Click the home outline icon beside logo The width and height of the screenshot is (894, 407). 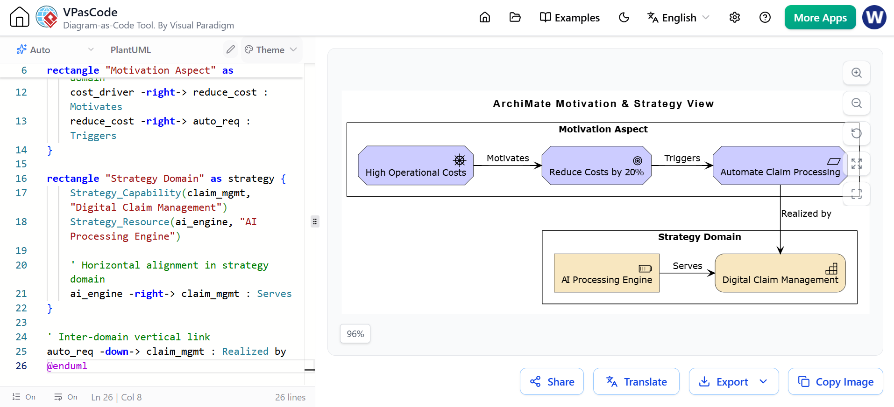coord(19,17)
